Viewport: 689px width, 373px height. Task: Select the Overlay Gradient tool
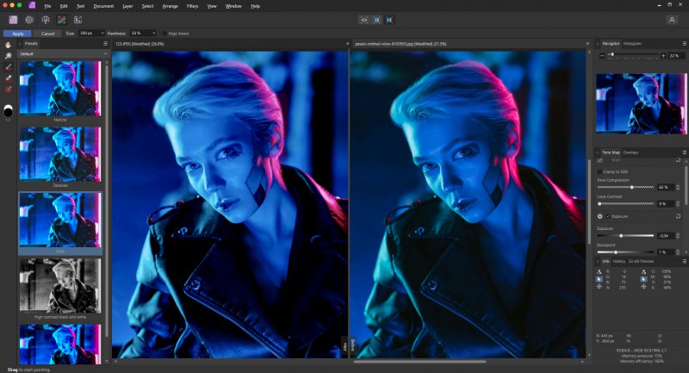tap(8, 90)
